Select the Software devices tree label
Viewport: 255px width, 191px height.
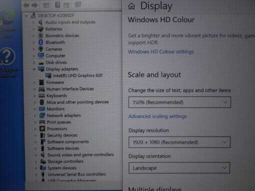(63, 148)
